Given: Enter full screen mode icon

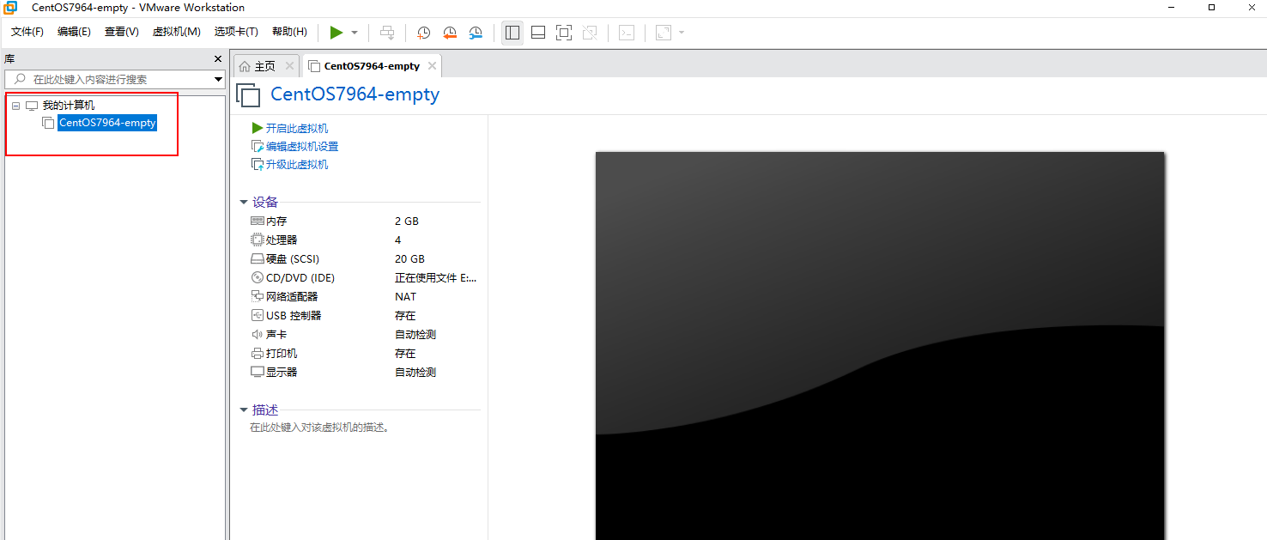Looking at the screenshot, I should tap(564, 33).
